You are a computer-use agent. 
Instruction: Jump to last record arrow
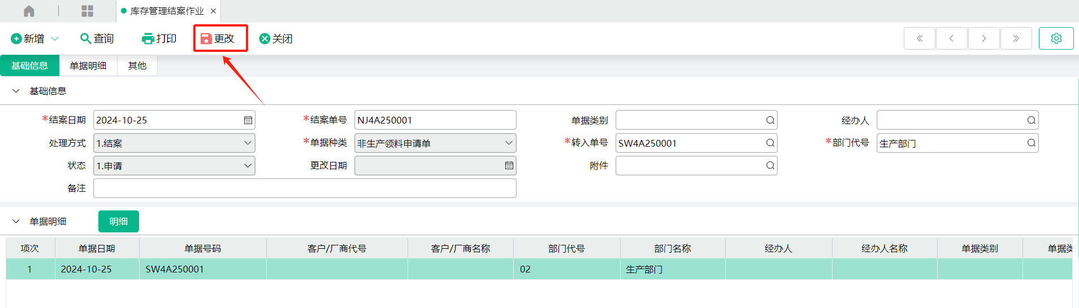coord(1016,38)
